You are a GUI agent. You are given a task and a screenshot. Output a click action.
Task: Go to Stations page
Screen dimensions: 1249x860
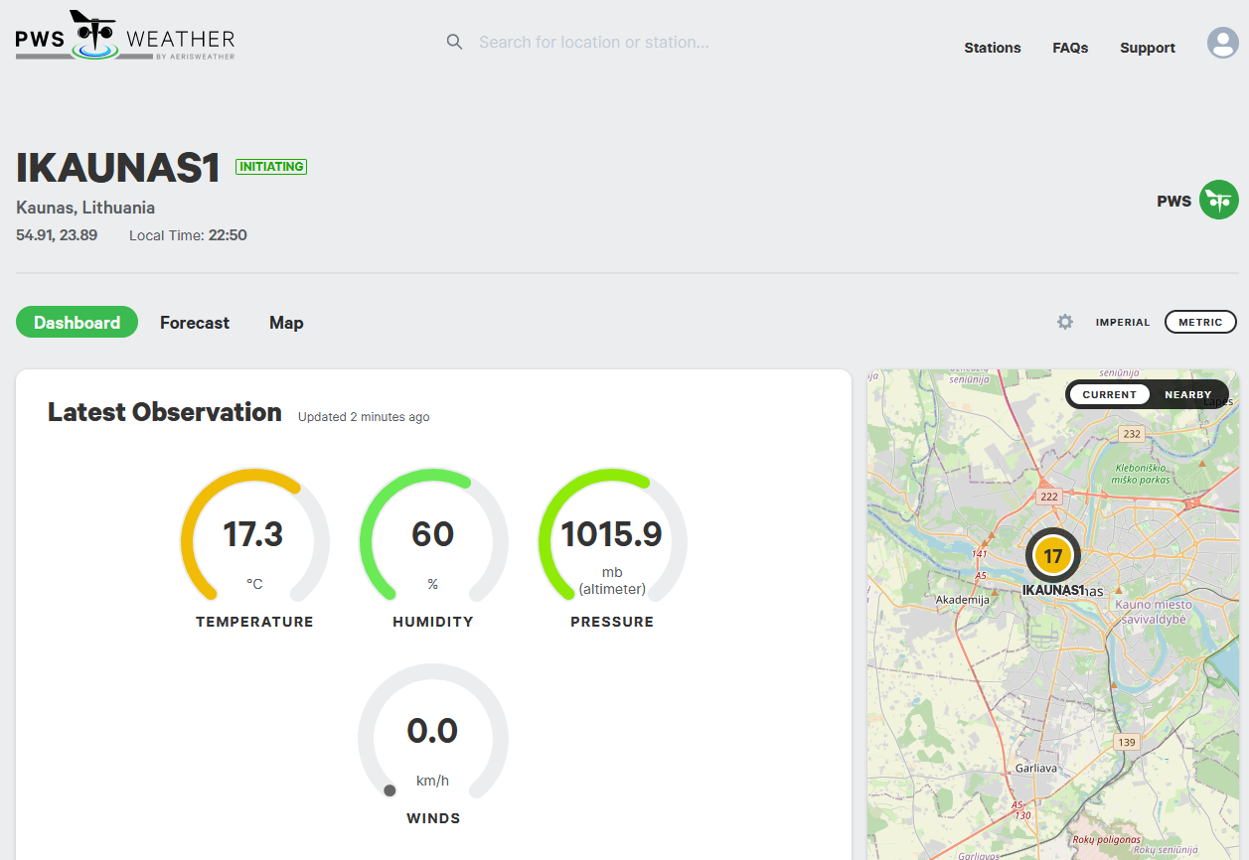(993, 48)
